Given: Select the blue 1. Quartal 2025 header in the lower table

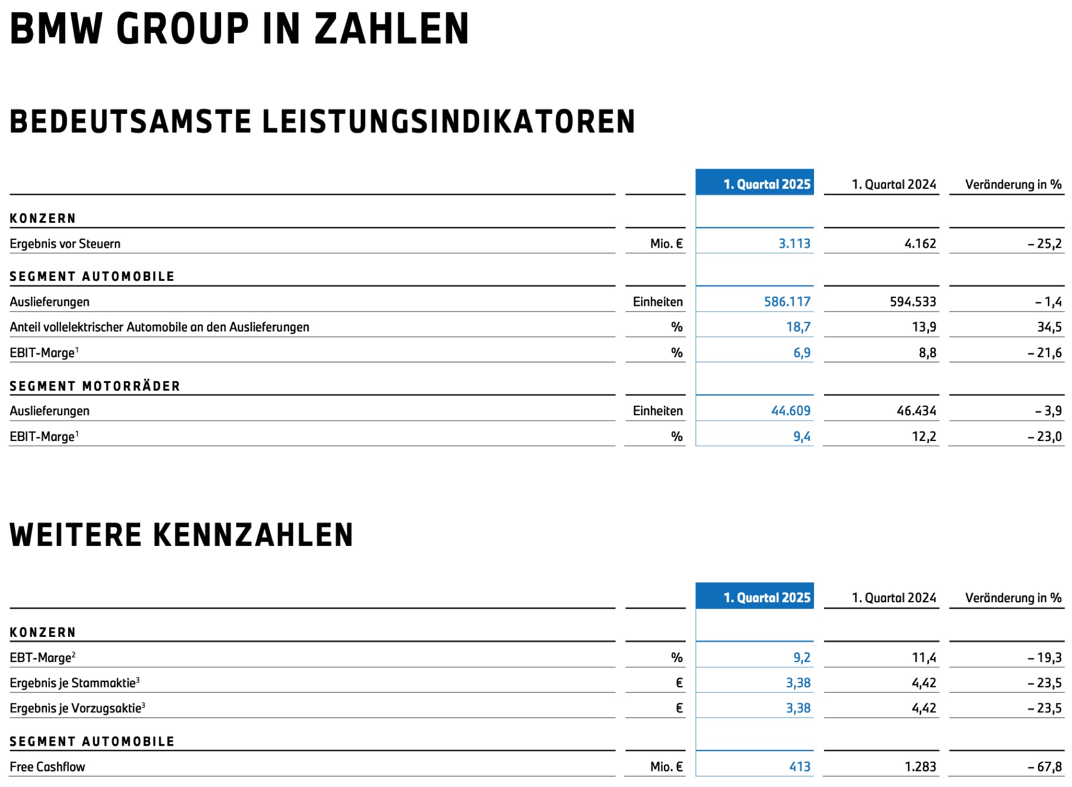Looking at the screenshot, I should (x=766, y=598).
